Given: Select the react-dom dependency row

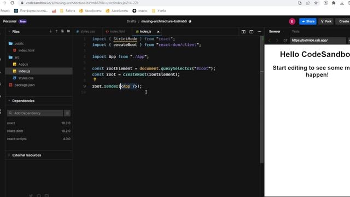Looking at the screenshot, I should 39,131.
